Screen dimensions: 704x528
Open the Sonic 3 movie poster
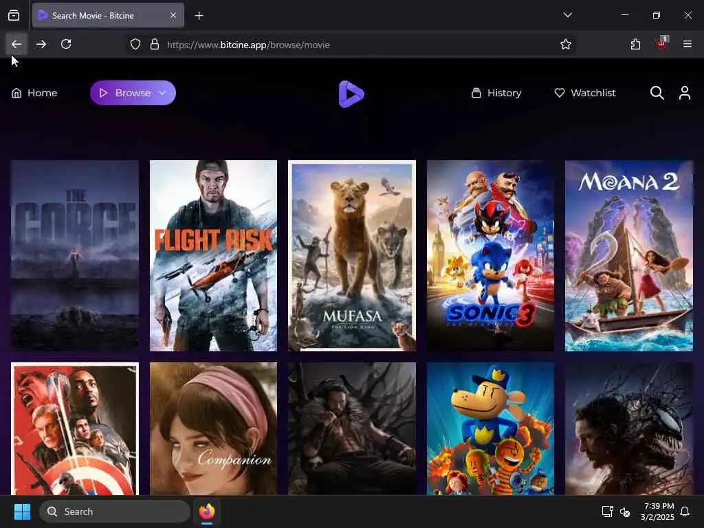[490, 256]
